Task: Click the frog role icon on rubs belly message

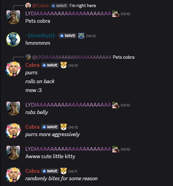Action: [116, 105]
